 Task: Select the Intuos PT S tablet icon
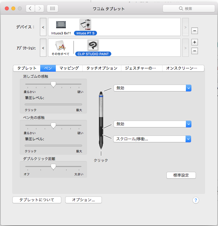point(85,25)
